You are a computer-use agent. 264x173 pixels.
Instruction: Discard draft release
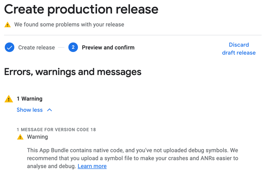(x=239, y=49)
